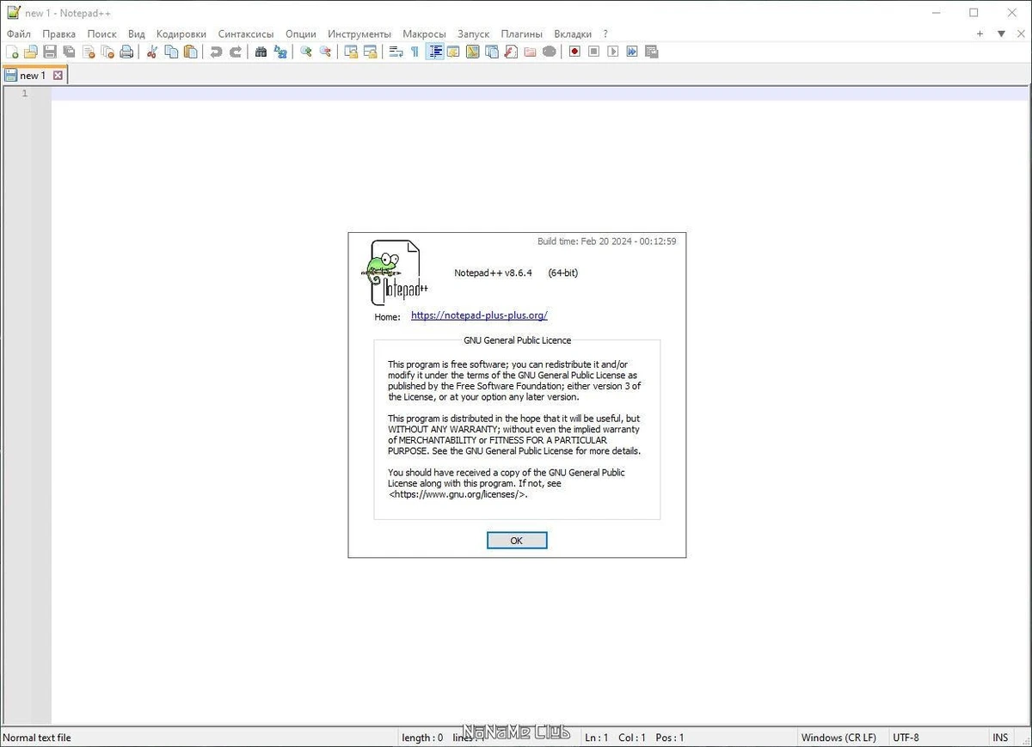Screen dimensions: 1032x747
Task: Open the Кодировки menu
Action: pos(181,34)
